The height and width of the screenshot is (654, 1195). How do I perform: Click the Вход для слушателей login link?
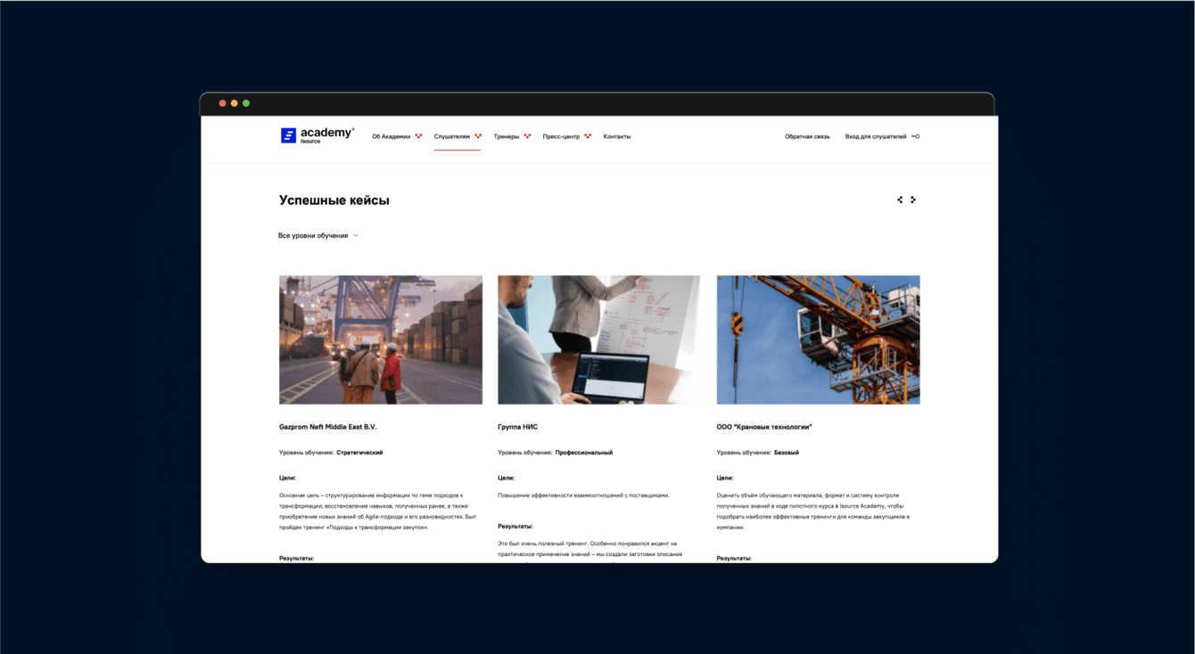pos(876,136)
